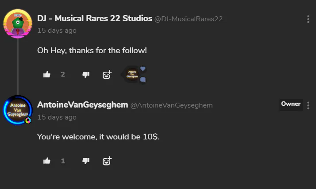
Task: Click AntoineVanGeyseghem's large profile avatar
Action: click(18, 110)
